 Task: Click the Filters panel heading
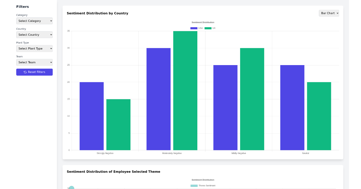[23, 6]
